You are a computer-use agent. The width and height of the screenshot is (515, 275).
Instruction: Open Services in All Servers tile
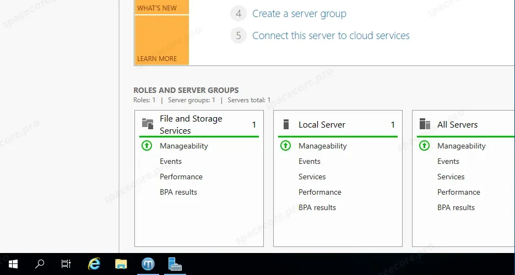click(x=451, y=177)
